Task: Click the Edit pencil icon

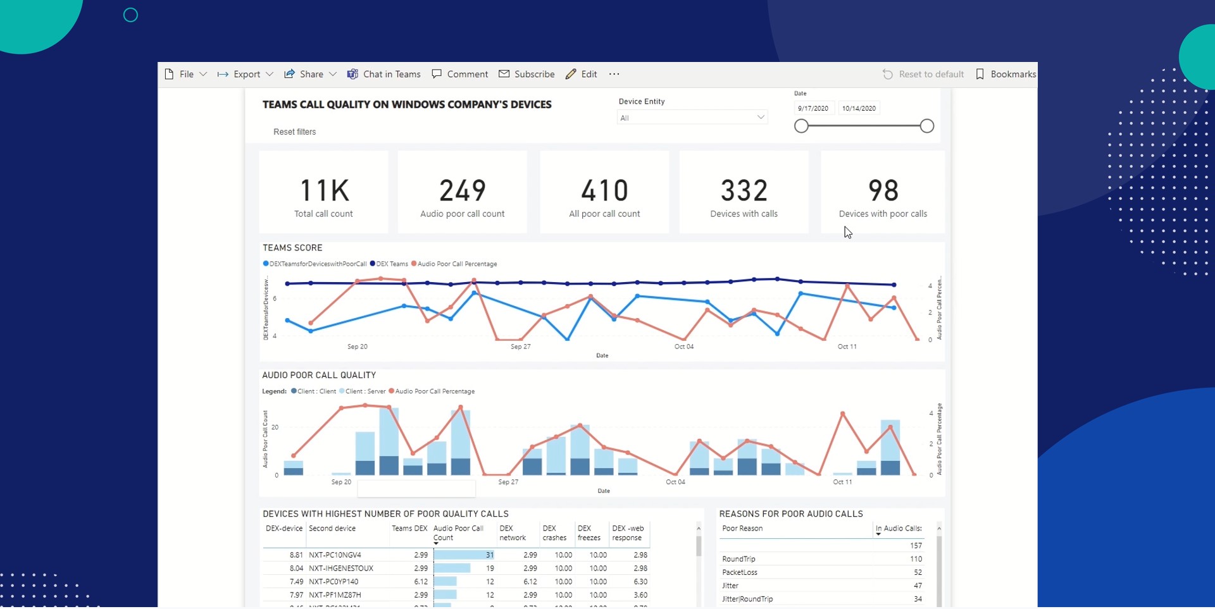Action: coord(571,74)
